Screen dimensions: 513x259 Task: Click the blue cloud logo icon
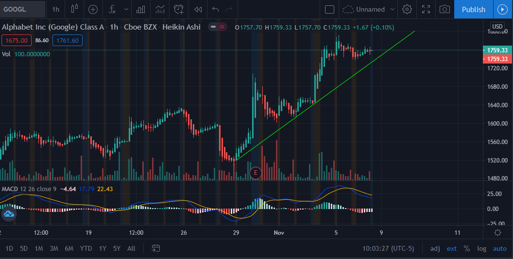[9, 214]
